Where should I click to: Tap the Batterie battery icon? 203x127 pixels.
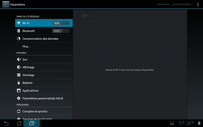(x=19, y=83)
